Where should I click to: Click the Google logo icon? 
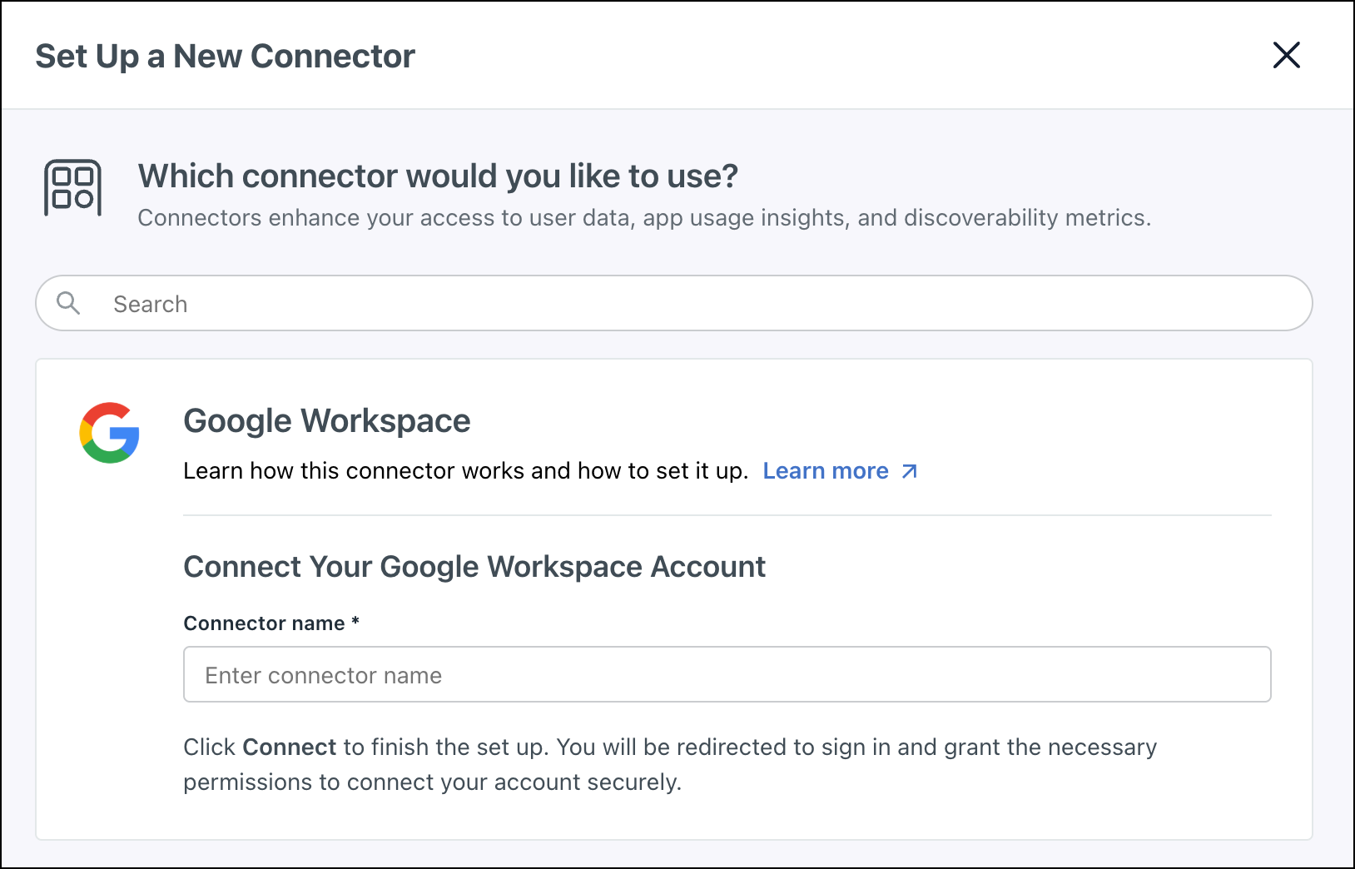[109, 433]
